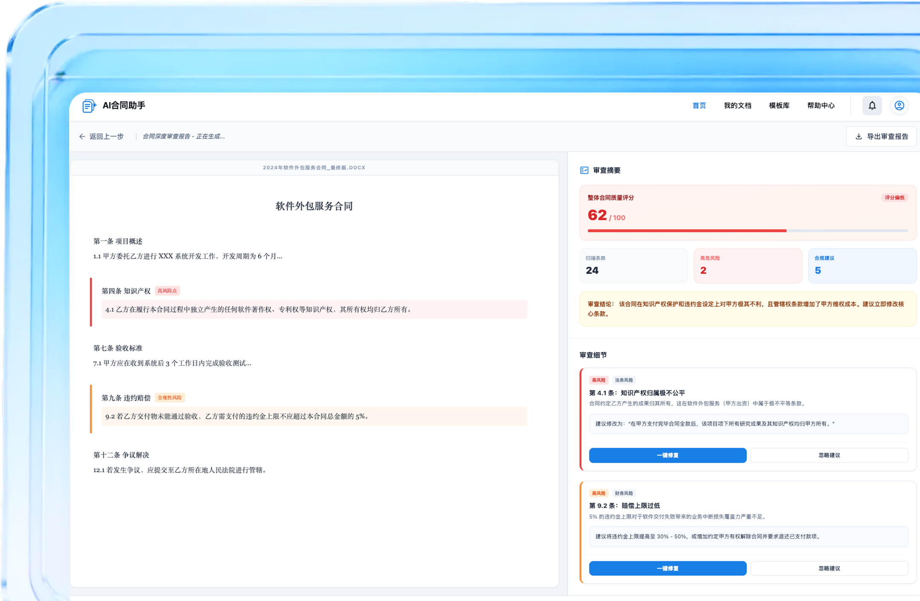
Task: Open the notification bell
Action: [x=872, y=105]
